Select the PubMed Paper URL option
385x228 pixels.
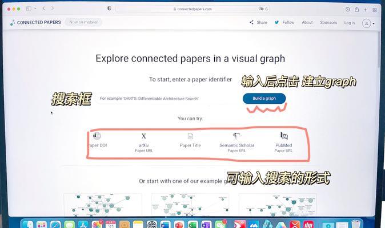click(x=283, y=142)
